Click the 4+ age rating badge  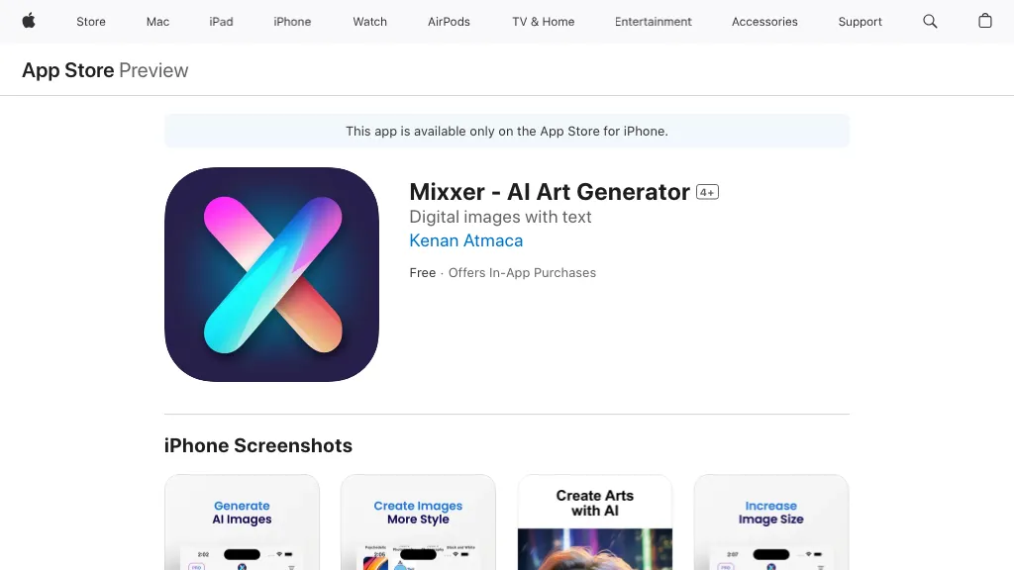coord(707,192)
